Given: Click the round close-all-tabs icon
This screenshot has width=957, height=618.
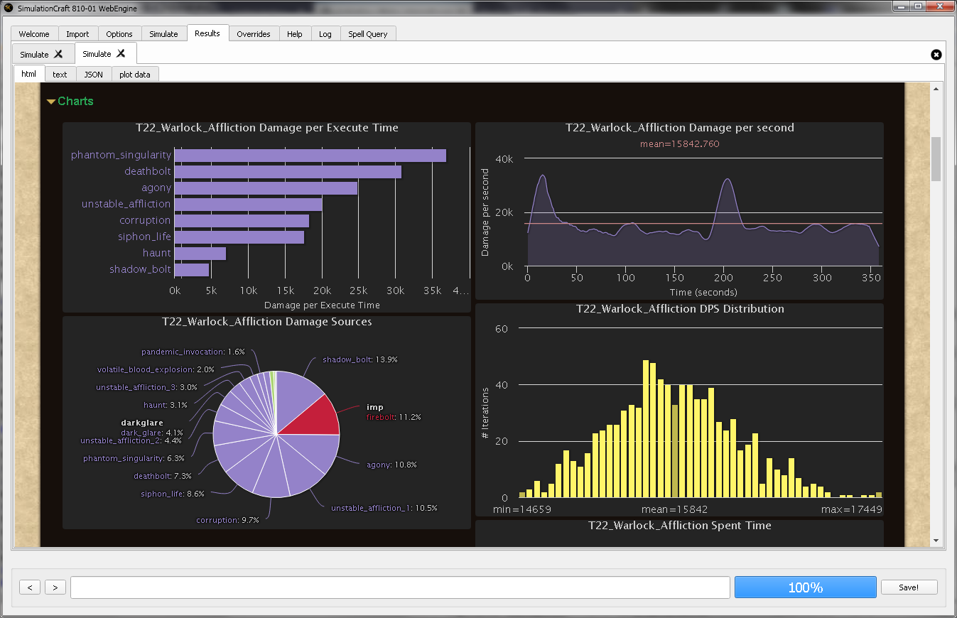Looking at the screenshot, I should pyautogui.click(x=936, y=55).
